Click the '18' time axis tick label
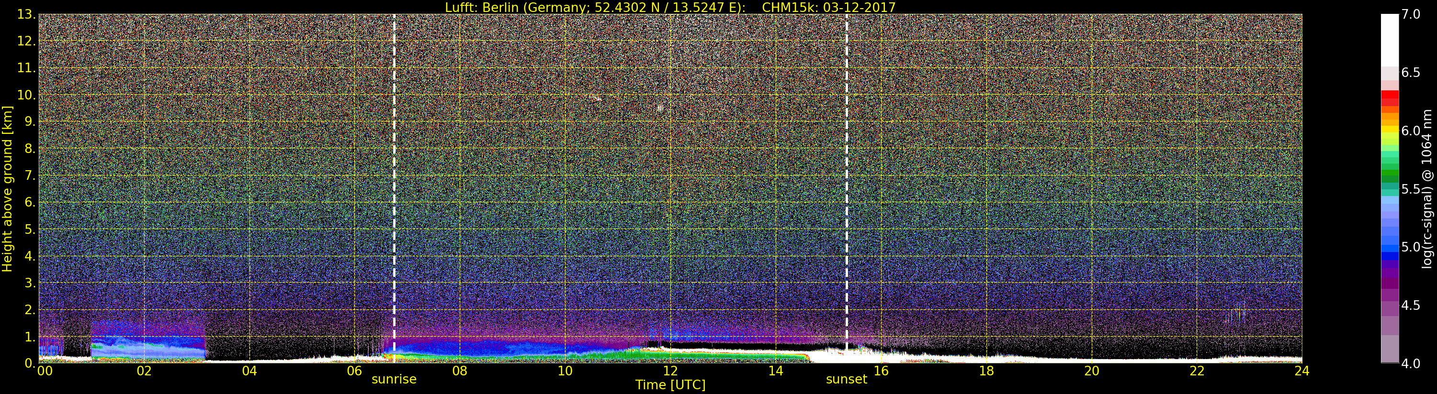This screenshot has width=1437, height=394. point(986,371)
